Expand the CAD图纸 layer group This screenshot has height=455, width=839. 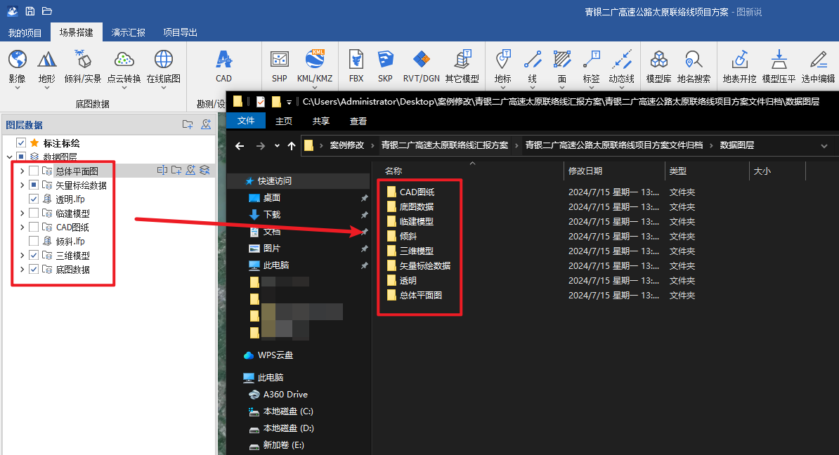point(22,227)
